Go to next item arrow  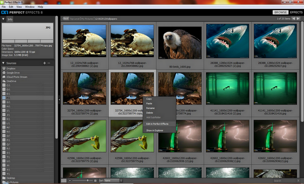click(x=298, y=19)
